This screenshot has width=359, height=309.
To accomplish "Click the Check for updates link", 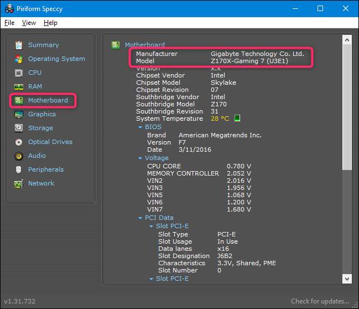I will coord(320,301).
